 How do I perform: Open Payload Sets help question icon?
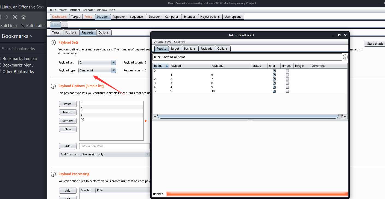click(53, 43)
